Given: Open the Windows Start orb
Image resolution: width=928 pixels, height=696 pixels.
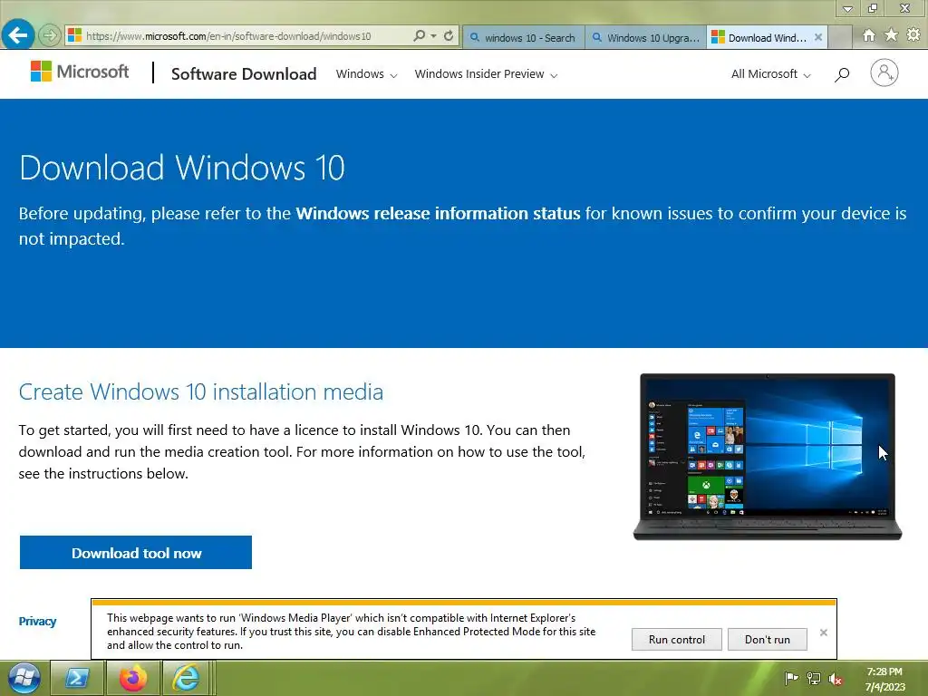Looking at the screenshot, I should 24,678.
